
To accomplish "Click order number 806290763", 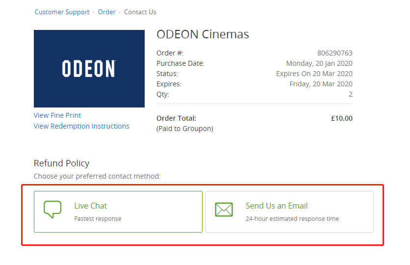I will pyautogui.click(x=334, y=53).
